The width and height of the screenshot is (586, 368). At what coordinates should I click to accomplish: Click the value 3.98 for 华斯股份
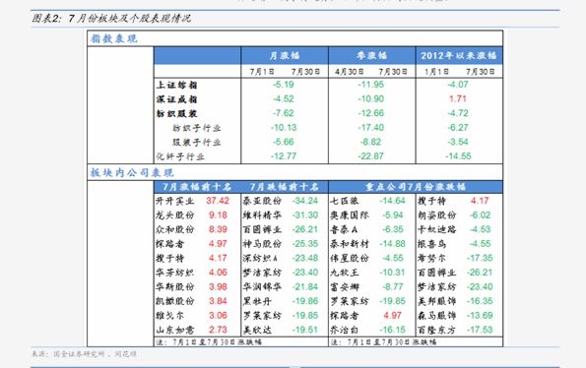coord(218,287)
